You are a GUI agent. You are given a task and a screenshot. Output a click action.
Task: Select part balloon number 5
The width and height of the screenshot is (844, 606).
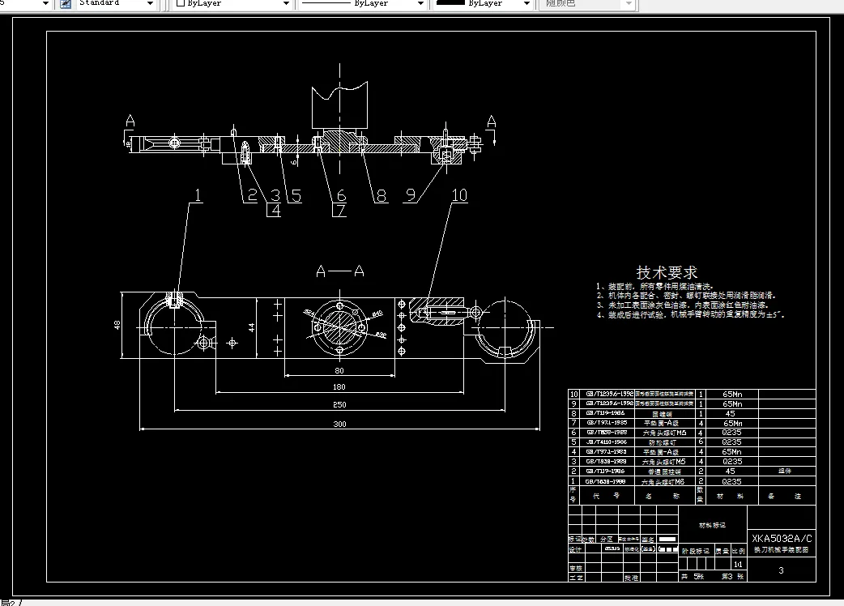click(x=296, y=194)
